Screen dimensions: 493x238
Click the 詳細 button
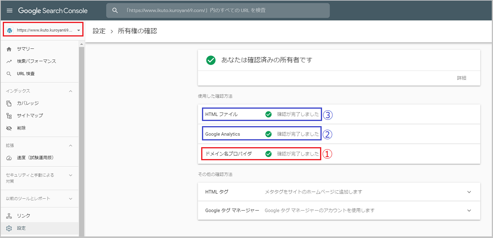pos(462,78)
